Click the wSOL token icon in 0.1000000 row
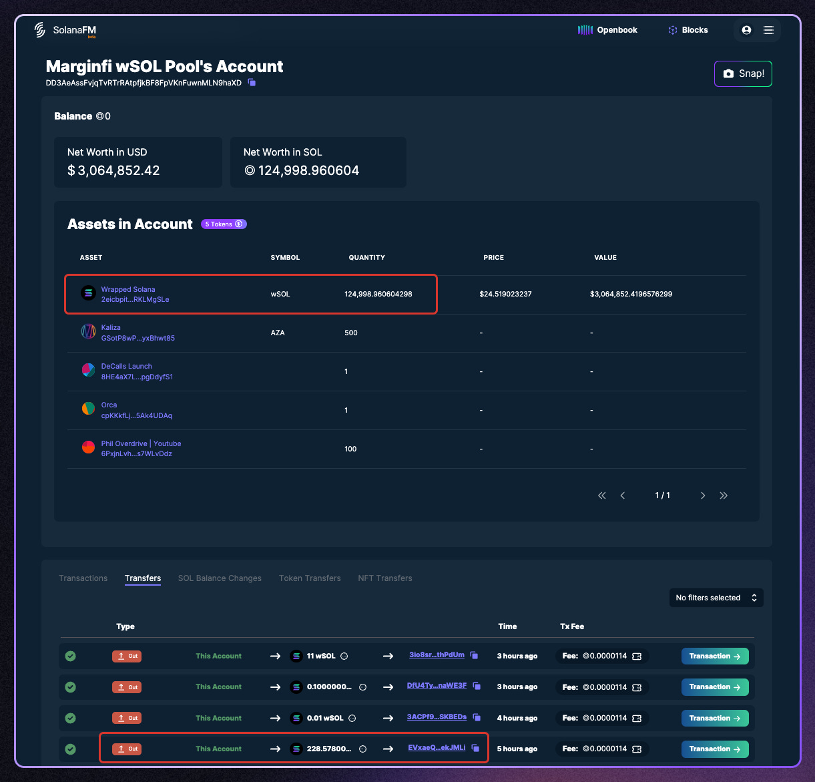The height and width of the screenshot is (782, 815). [x=296, y=687]
